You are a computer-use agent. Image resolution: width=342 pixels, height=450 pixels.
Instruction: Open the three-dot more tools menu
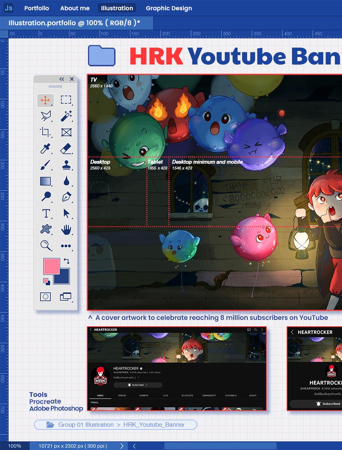click(x=66, y=246)
